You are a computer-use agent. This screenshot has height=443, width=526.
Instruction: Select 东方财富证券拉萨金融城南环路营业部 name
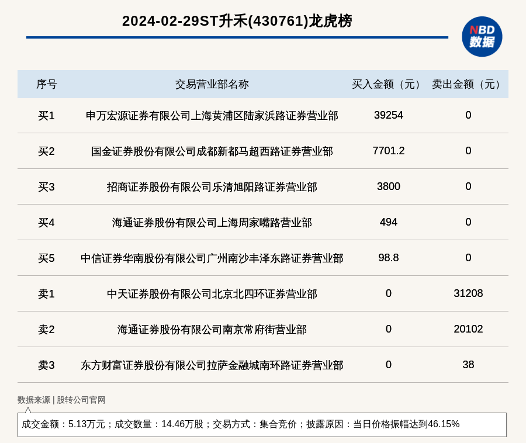(x=212, y=365)
